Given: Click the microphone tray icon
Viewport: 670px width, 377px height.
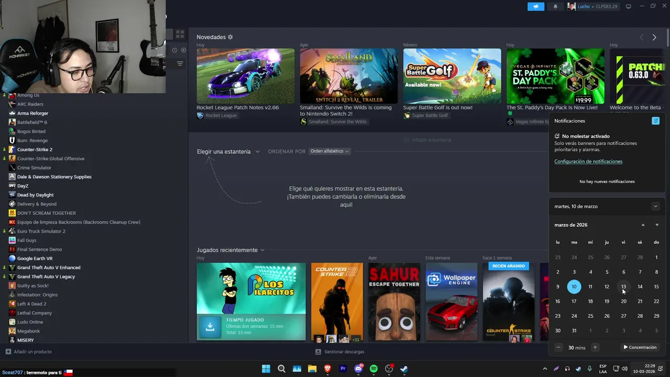Looking at the screenshot, I should (589, 369).
